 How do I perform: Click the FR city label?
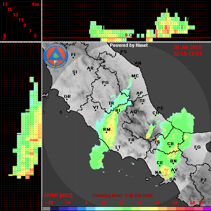(131, 140)
